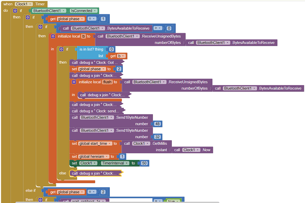305x203 pixels.
Task: Open the '>' comparison operator dropdown
Action: (x=160, y=28)
